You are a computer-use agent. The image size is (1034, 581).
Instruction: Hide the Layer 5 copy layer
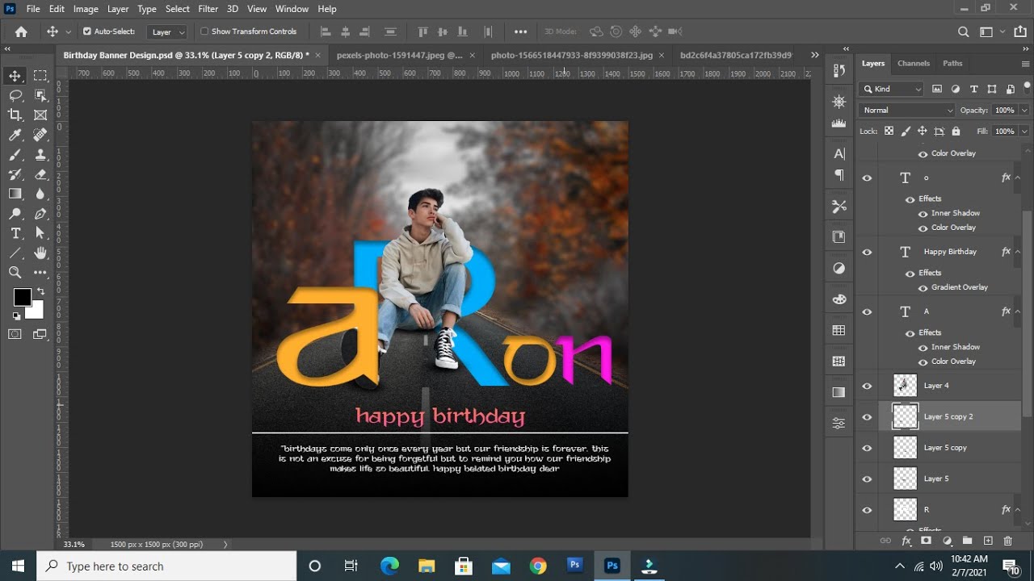[867, 448]
